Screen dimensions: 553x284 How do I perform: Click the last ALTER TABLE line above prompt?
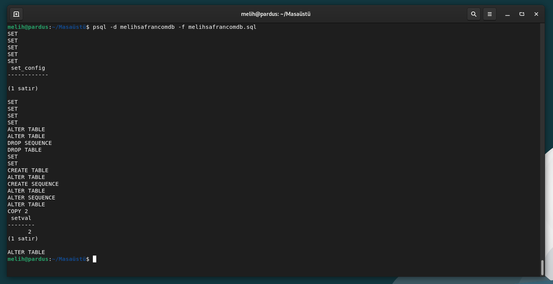pyautogui.click(x=26, y=252)
